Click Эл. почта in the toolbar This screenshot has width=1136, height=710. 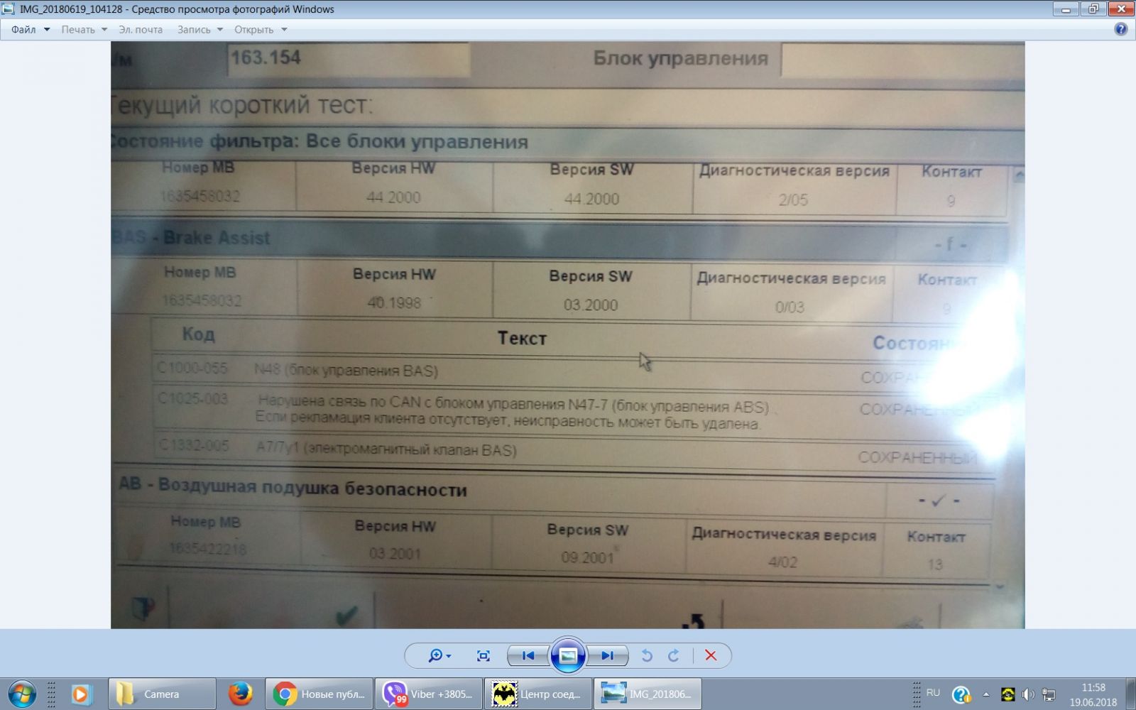click(141, 30)
